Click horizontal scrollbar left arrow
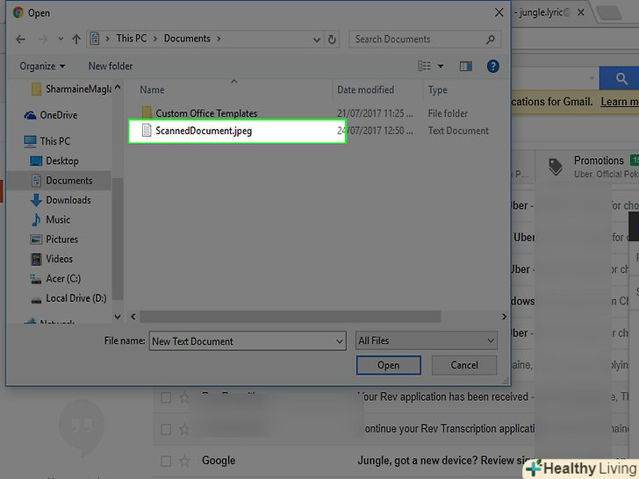This screenshot has width=639, height=479. click(x=133, y=317)
